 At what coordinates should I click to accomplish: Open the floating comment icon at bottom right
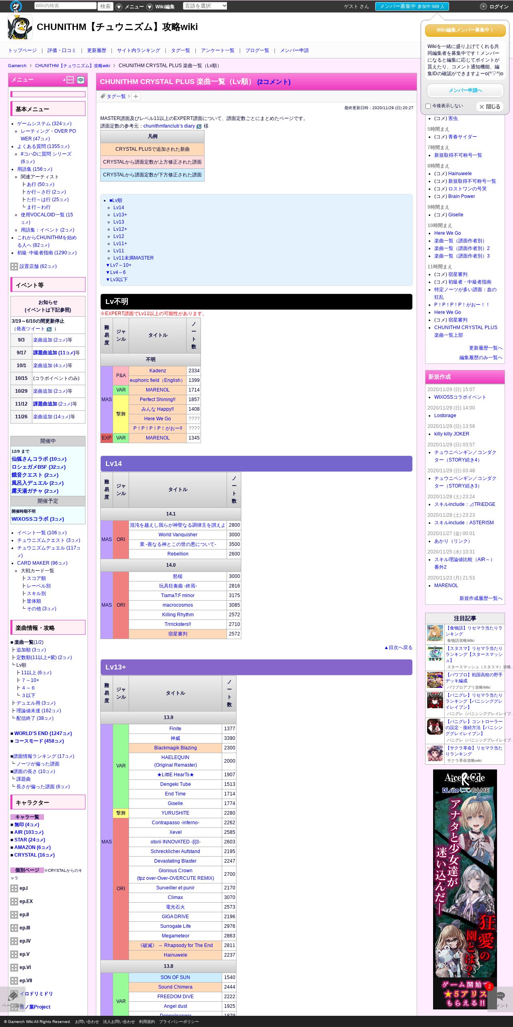pyautogui.click(x=500, y=995)
